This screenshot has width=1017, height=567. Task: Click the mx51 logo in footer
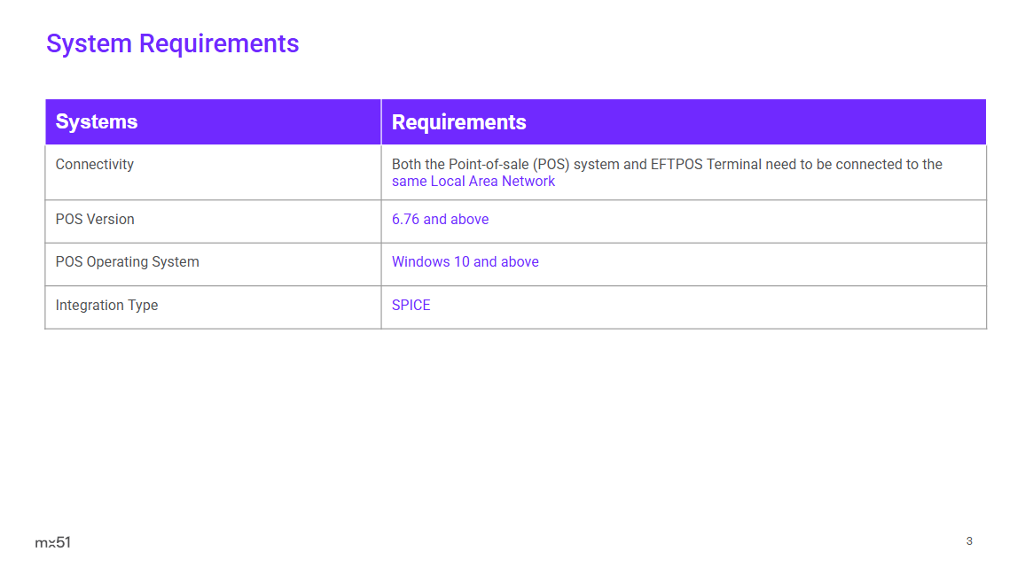click(x=52, y=542)
